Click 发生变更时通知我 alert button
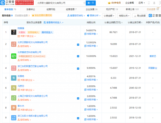Screen dimensions: 161x123 point(42,16)
